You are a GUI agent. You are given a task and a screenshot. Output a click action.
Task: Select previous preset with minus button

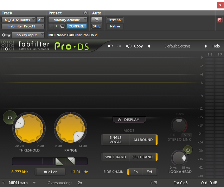tap(51, 26)
